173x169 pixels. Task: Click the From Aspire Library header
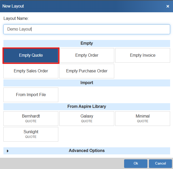click(x=87, y=107)
